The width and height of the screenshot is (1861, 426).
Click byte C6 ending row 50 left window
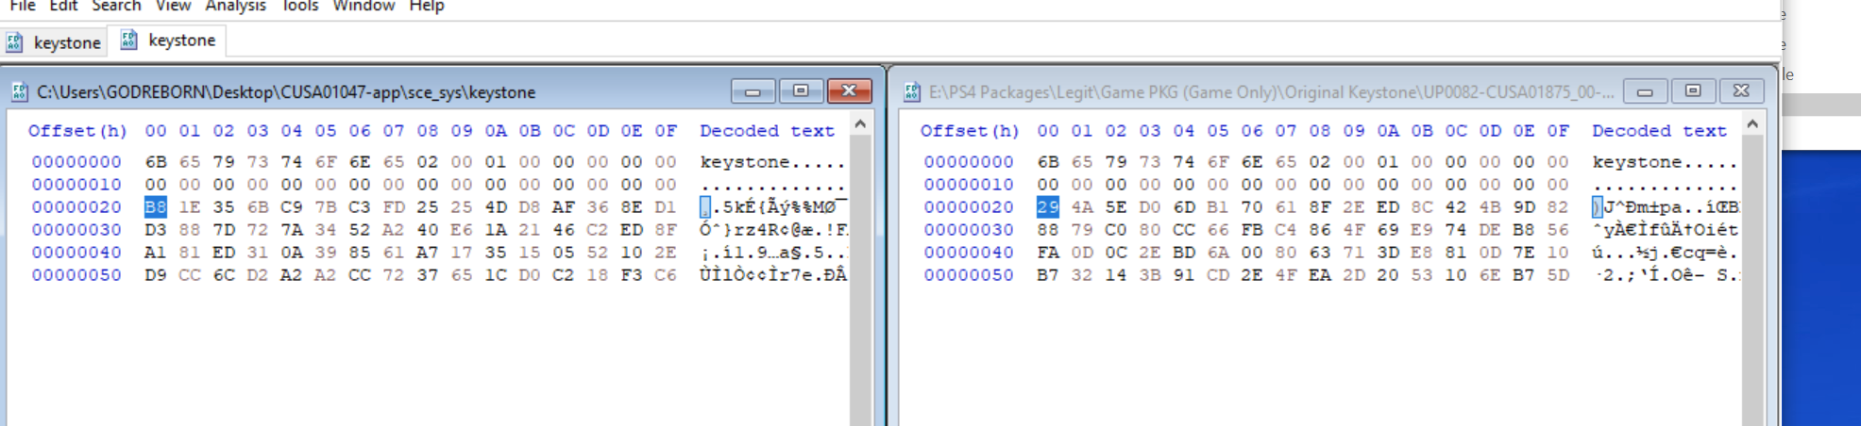tap(666, 275)
